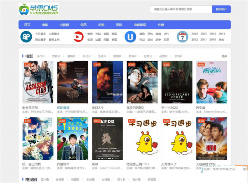Click the 苹果CMS logo

(39, 9)
